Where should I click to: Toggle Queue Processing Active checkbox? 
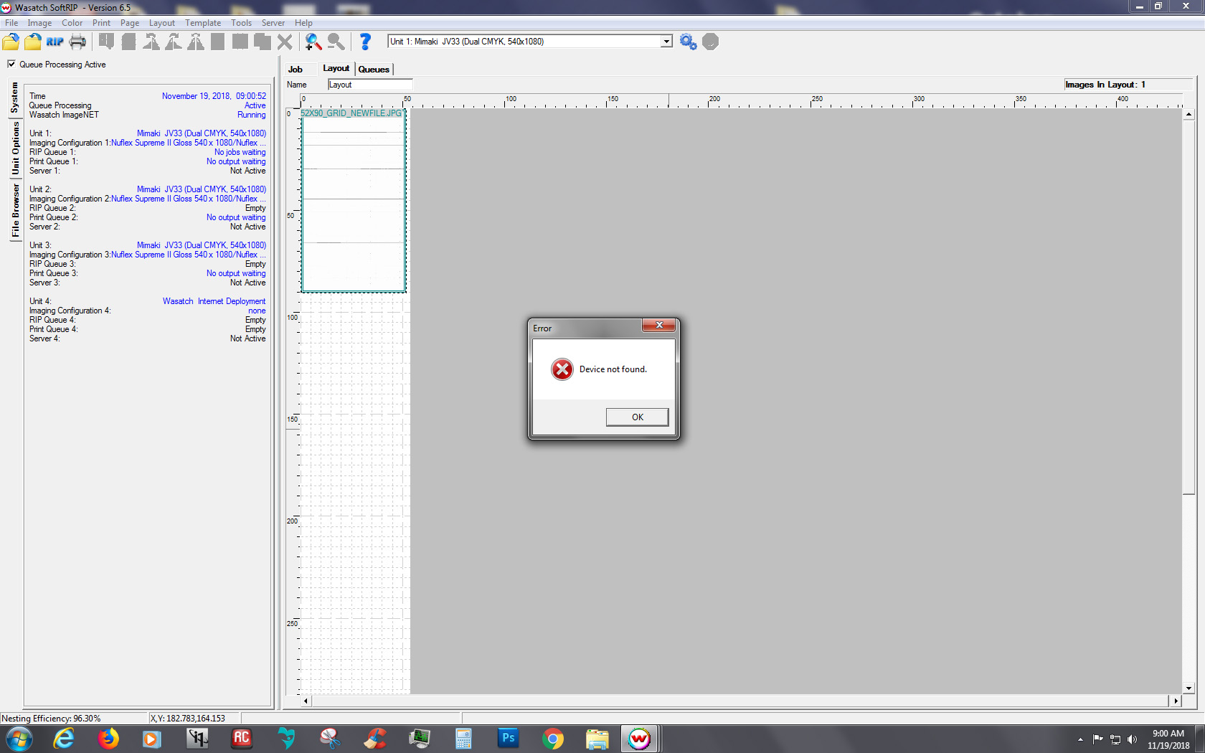click(x=11, y=64)
